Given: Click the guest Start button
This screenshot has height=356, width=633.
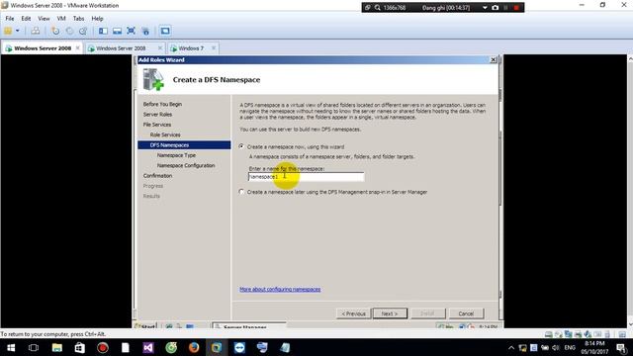Looking at the screenshot, I should [145, 325].
